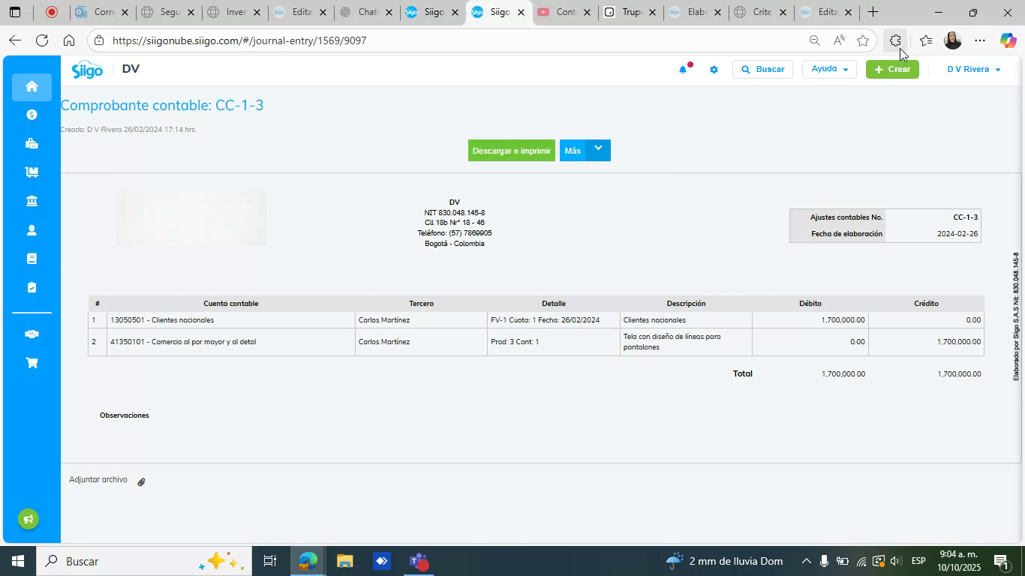Click the green megaphone announcements button
1025x576 pixels.
29,519
